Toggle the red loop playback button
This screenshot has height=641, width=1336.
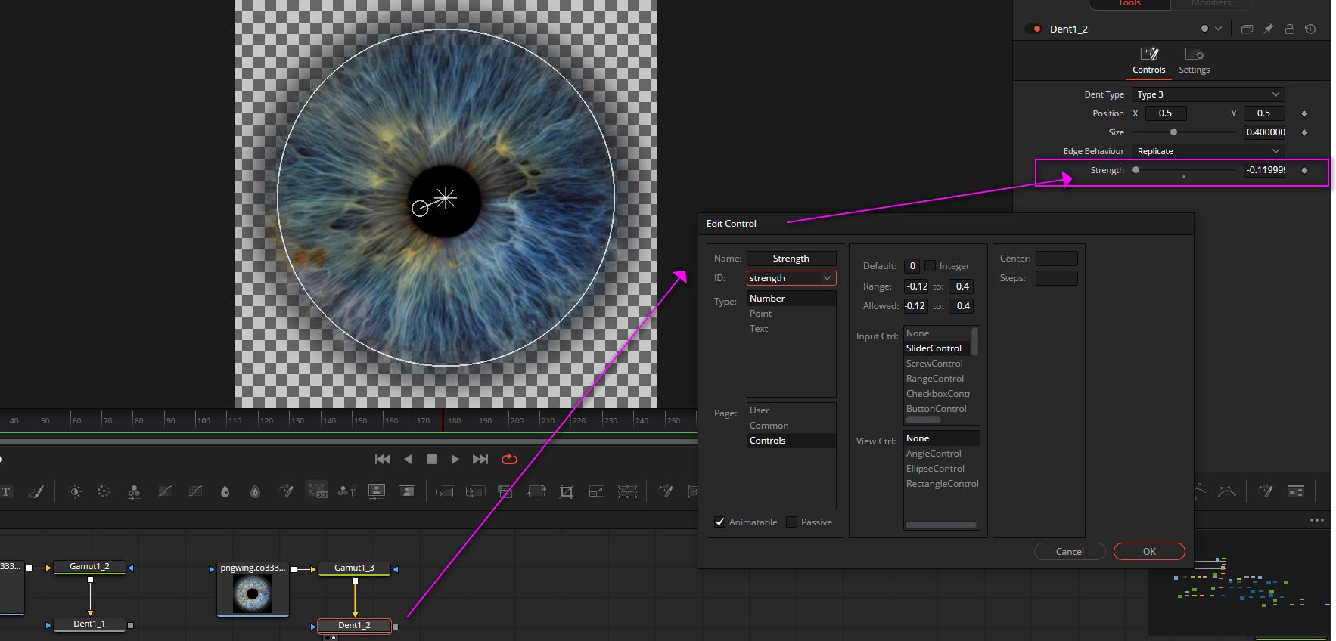pyautogui.click(x=509, y=459)
